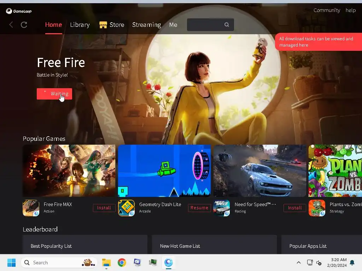Refresh the page with the reload icon
The image size is (362, 271).
(x=24, y=25)
